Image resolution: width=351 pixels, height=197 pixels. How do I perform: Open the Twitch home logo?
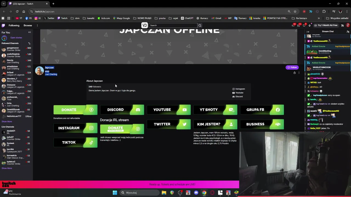(3, 25)
